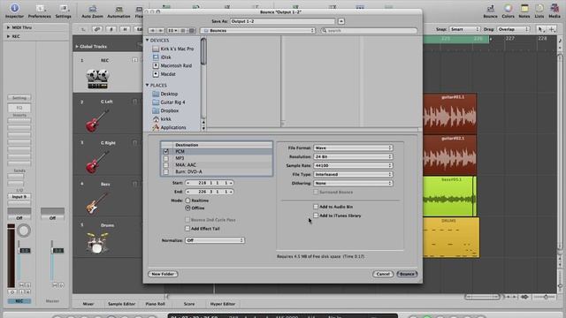
Task: Open Applications in Places sidebar
Action: [x=169, y=127]
